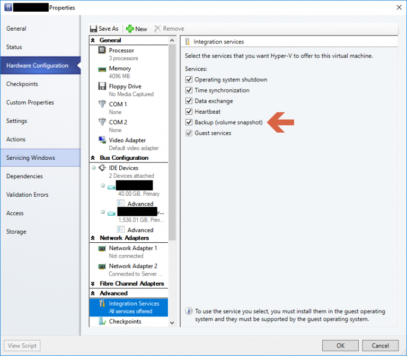The image size is (407, 356).
Task: Open the Validation Errors page
Action: [40, 195]
